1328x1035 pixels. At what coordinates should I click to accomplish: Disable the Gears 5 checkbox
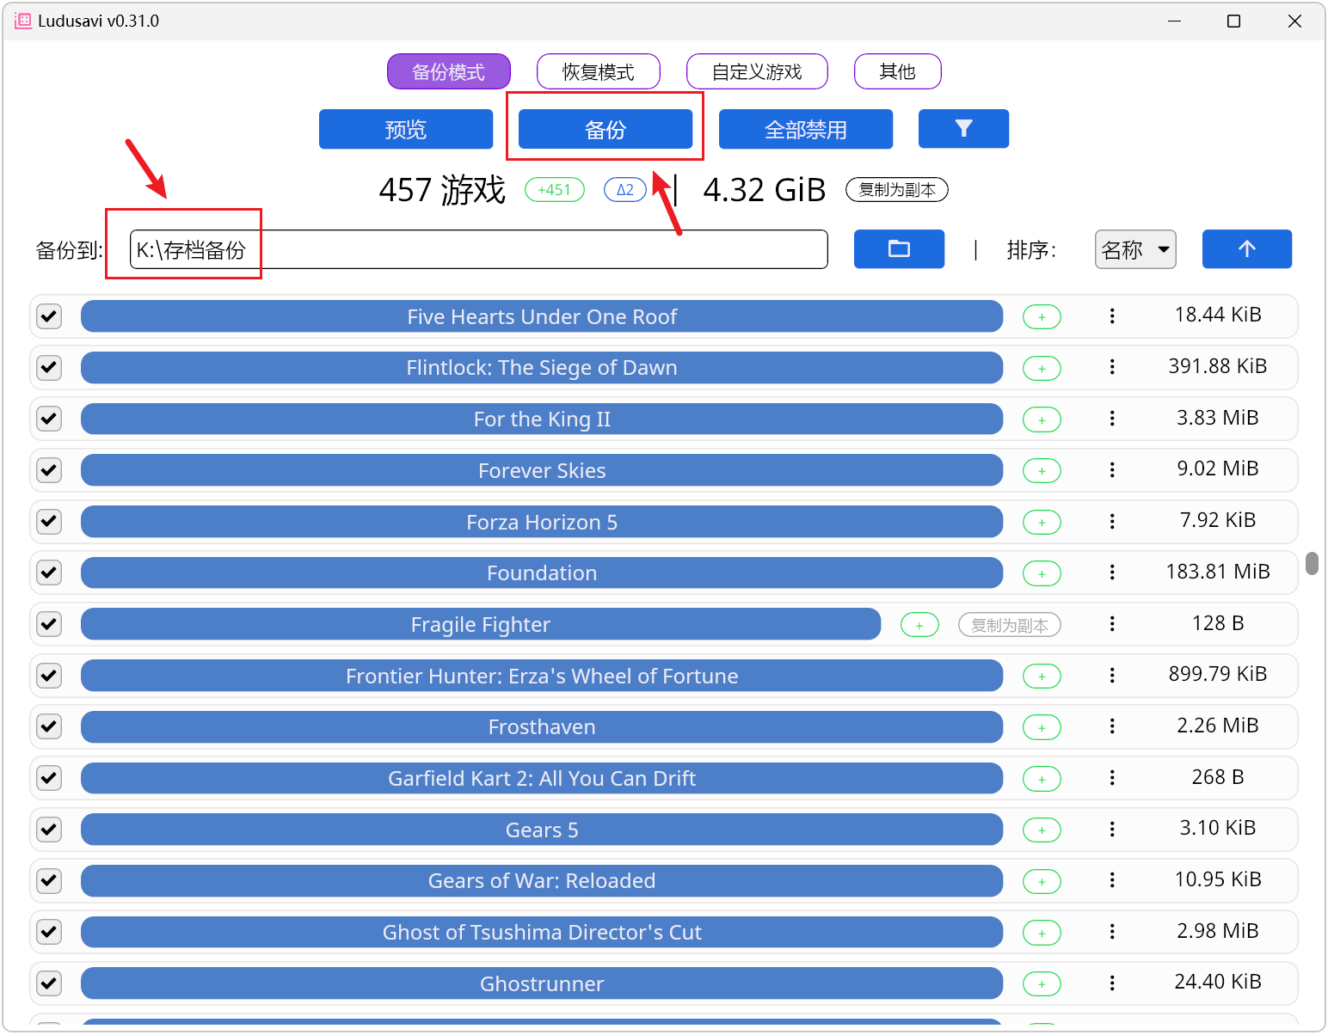49,830
